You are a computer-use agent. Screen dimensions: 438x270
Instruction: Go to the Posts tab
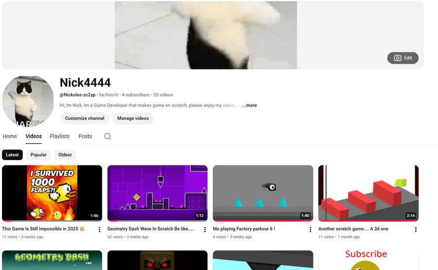(x=85, y=136)
